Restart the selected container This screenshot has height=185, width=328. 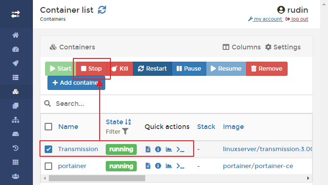coord(152,69)
